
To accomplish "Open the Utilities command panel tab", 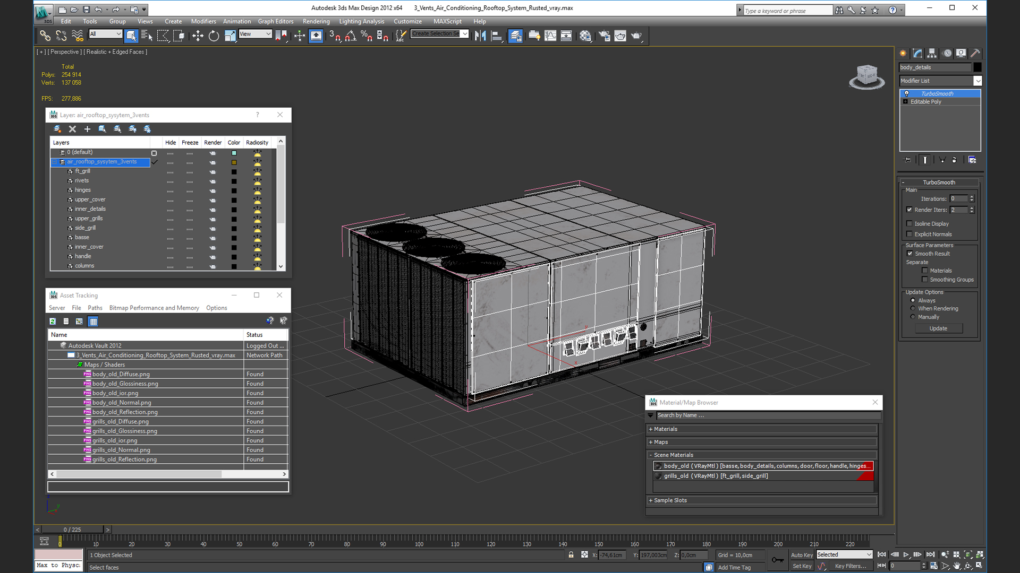I will [975, 53].
